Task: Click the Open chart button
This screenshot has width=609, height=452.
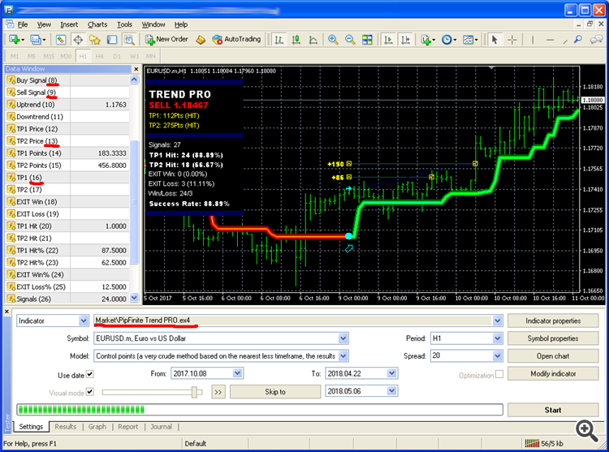Action: (x=553, y=355)
